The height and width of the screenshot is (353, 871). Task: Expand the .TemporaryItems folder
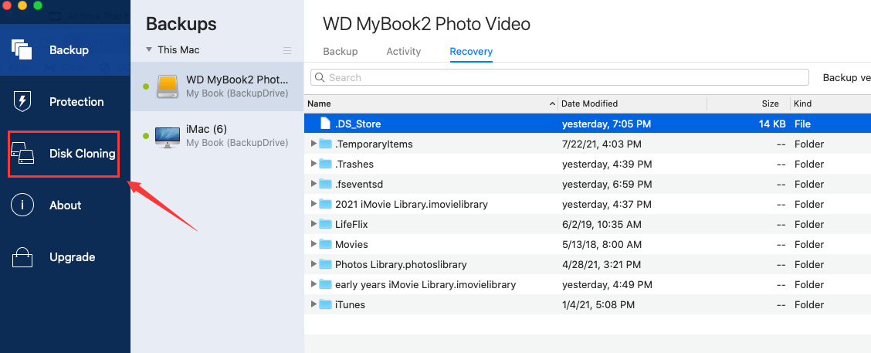pyautogui.click(x=313, y=144)
